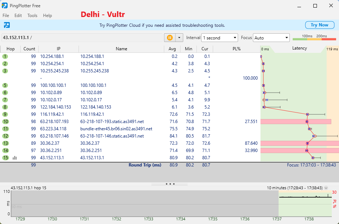This screenshot has height=224, width=339.
Task: Adjust the 100ms 200ms latency color scale
Action: coord(314,38)
